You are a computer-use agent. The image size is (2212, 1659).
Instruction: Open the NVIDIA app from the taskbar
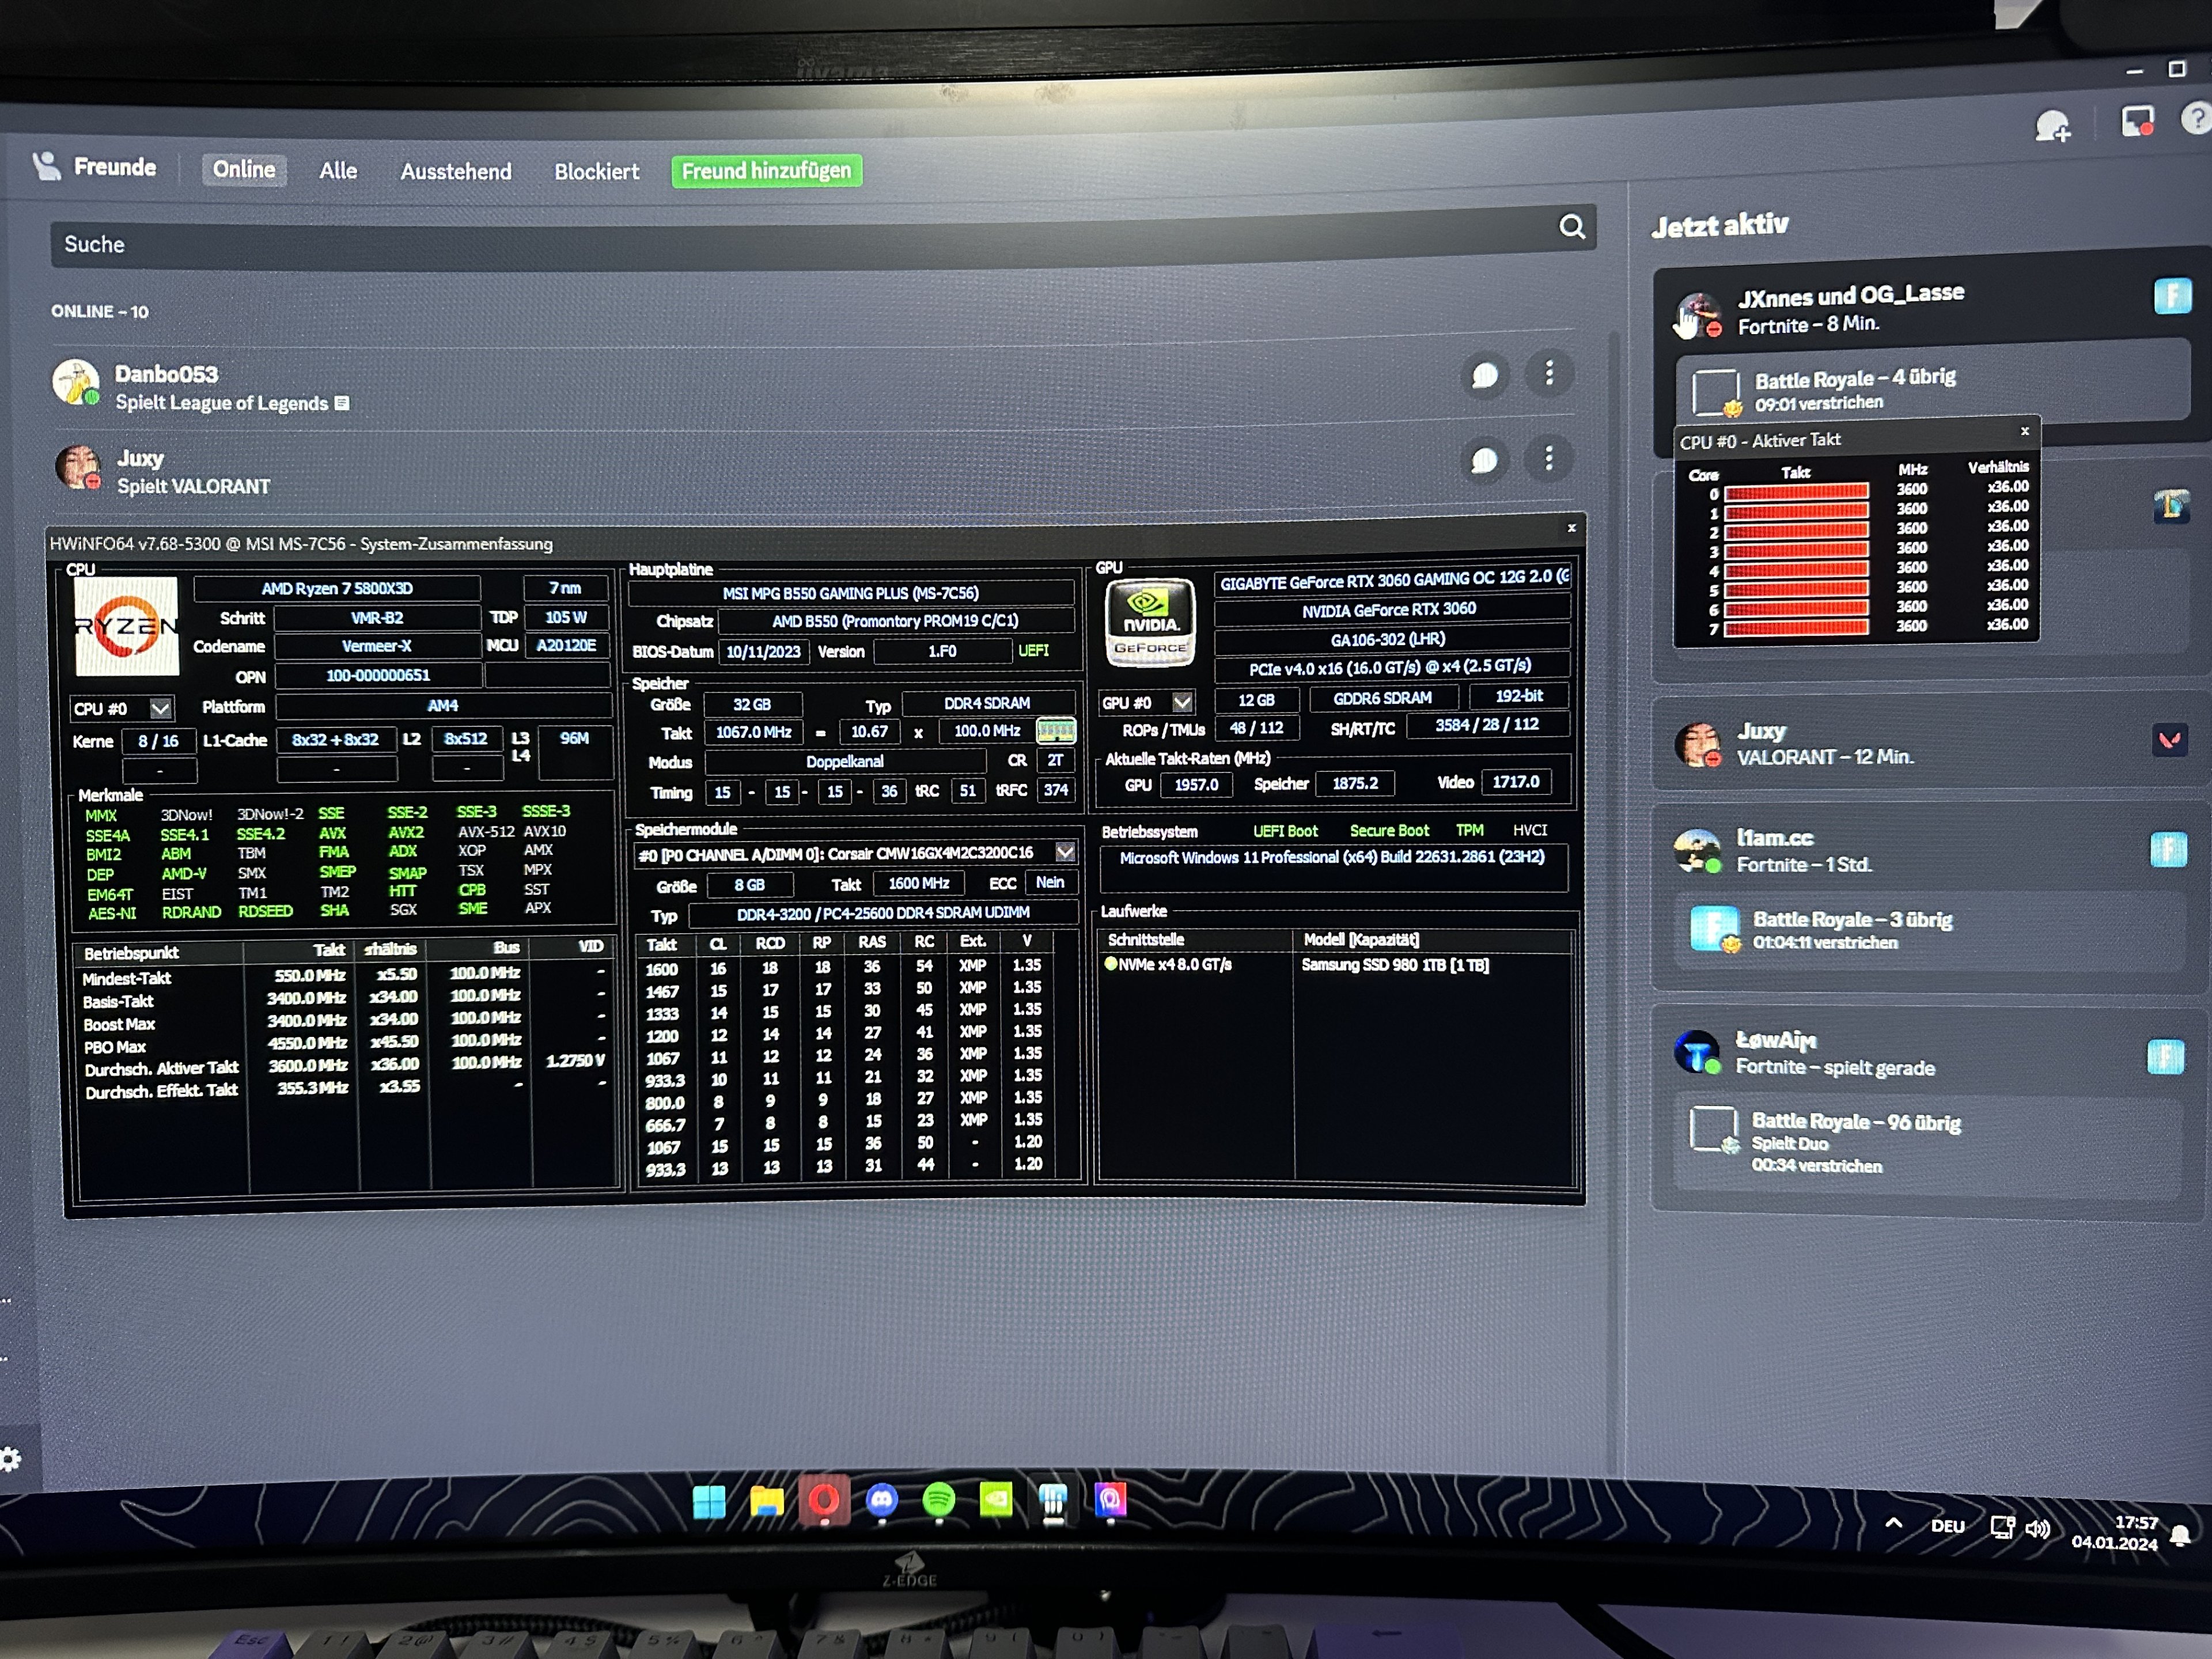(x=995, y=1499)
